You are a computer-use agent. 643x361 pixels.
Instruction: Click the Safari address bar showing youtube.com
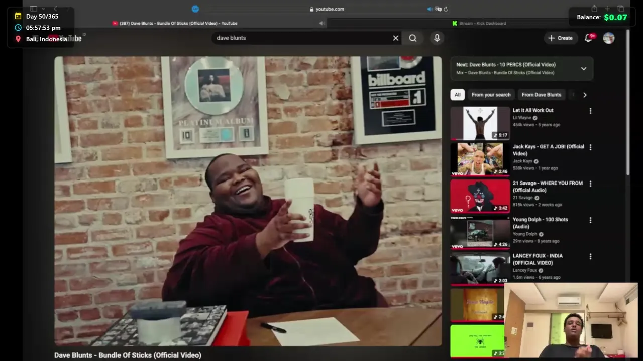327,9
